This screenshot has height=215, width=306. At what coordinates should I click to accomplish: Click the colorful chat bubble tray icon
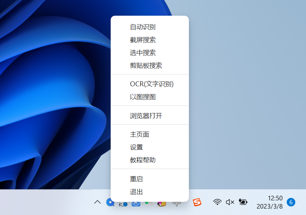162,204
